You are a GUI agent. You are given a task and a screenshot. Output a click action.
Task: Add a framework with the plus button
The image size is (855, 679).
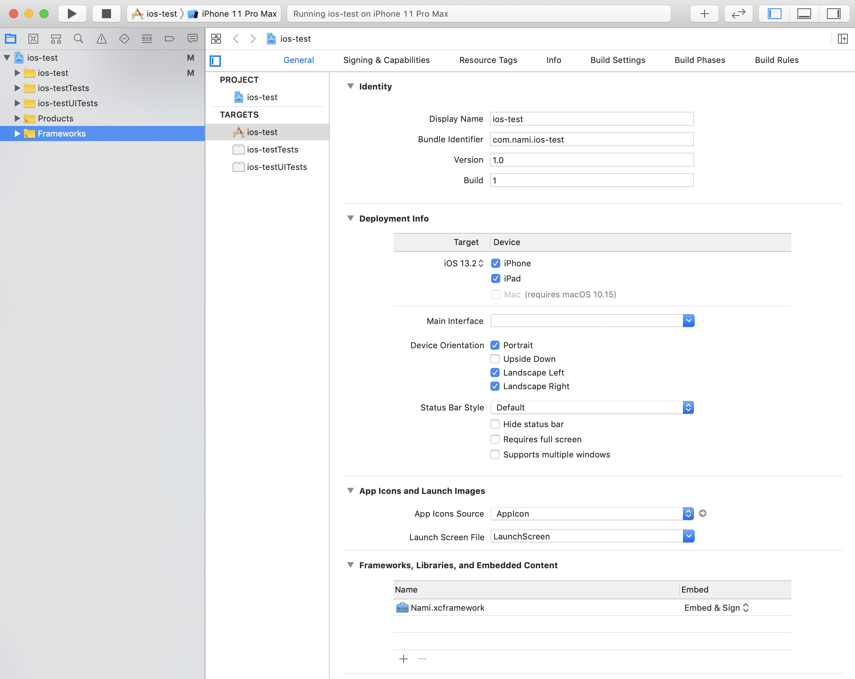tap(403, 659)
